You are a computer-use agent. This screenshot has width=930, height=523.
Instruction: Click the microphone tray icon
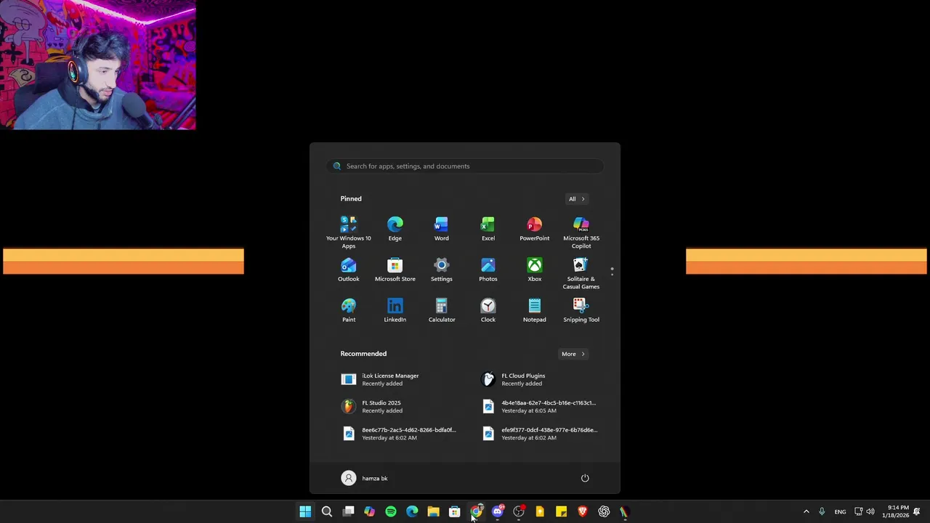click(822, 511)
